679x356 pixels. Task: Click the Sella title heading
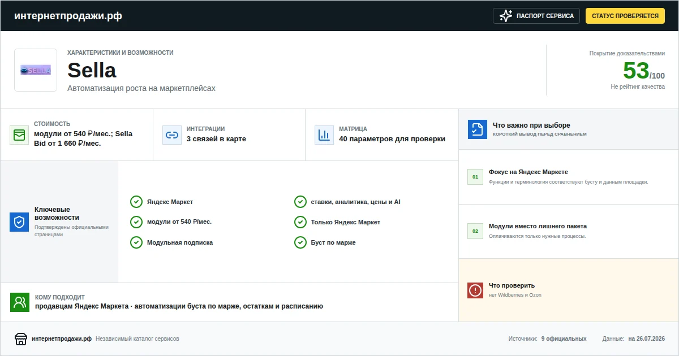pyautogui.click(x=92, y=71)
